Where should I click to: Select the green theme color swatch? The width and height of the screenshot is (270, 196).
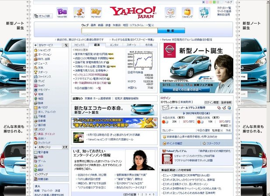[x=214, y=2]
